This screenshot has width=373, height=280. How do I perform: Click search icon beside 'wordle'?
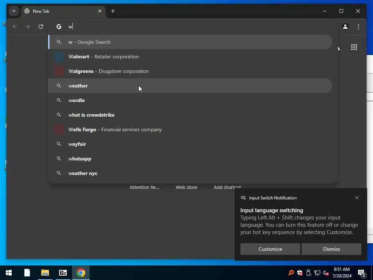point(59,100)
